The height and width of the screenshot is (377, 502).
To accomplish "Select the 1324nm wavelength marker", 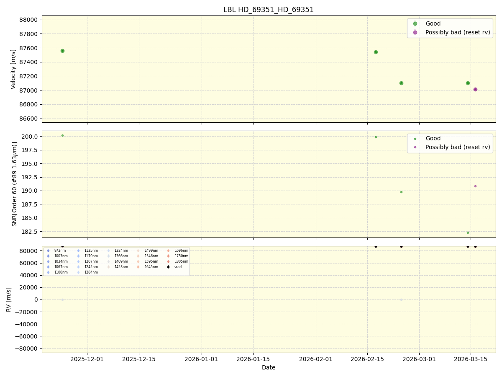I will 108,250.
